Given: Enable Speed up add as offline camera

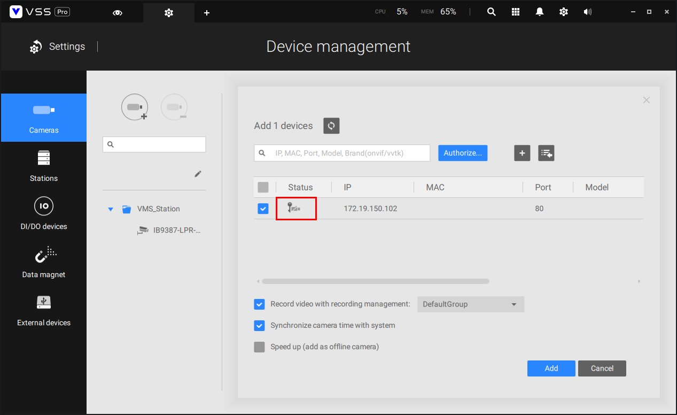Looking at the screenshot, I should 259,347.
